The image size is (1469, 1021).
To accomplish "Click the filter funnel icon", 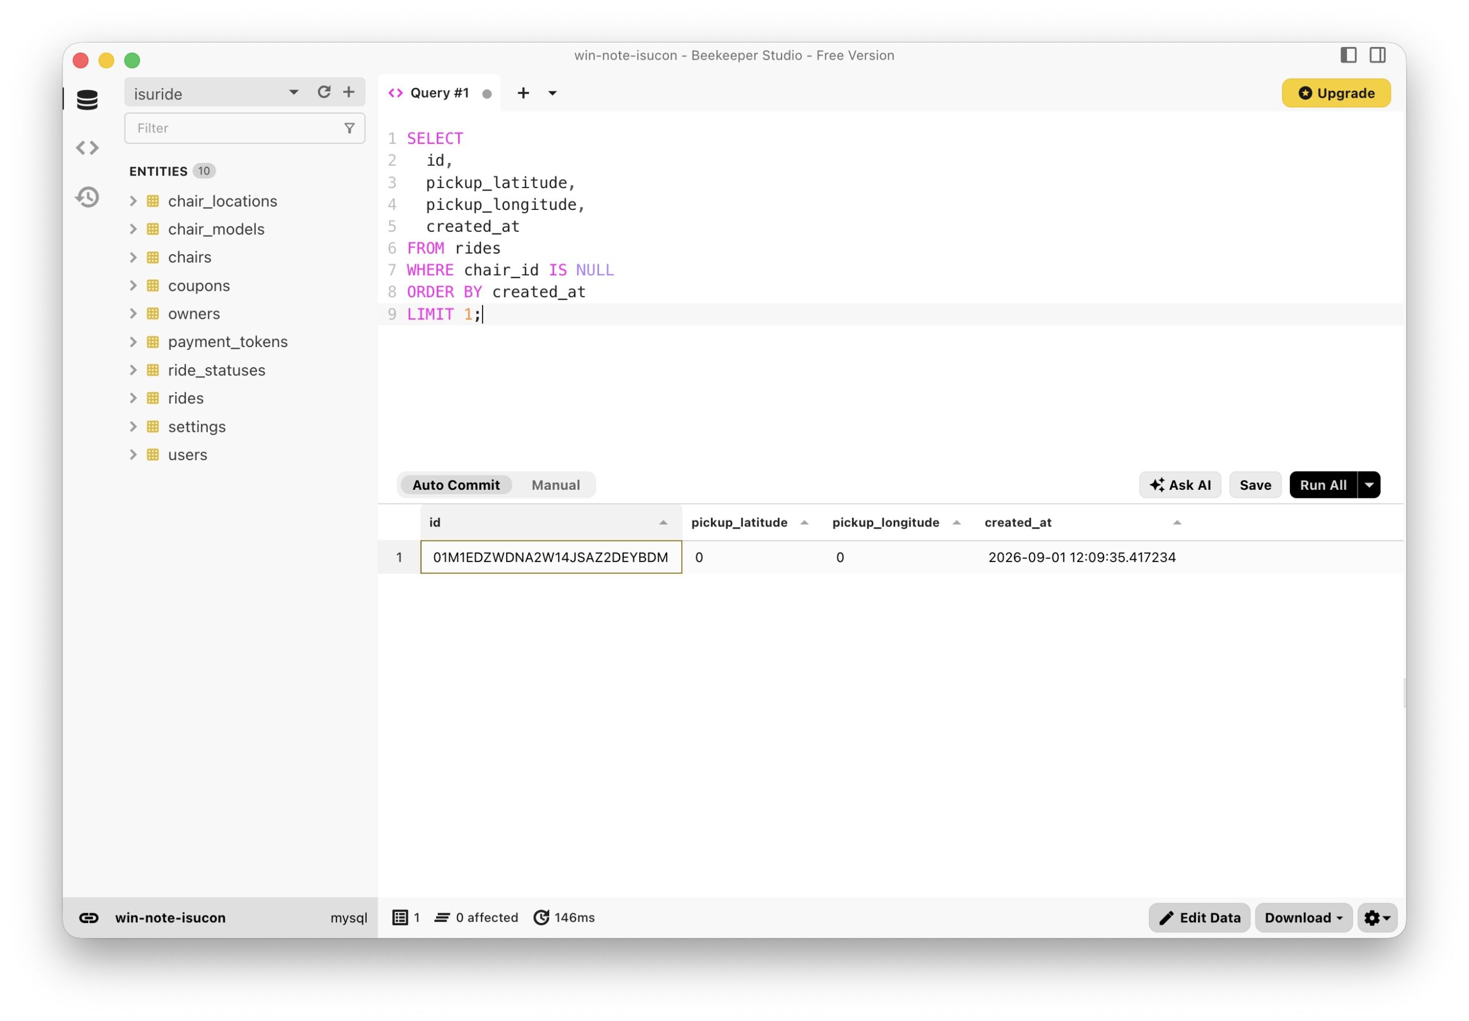I will click(x=349, y=128).
